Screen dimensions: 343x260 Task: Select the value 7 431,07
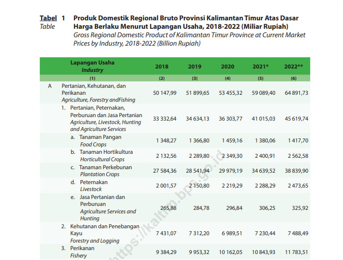(166, 233)
